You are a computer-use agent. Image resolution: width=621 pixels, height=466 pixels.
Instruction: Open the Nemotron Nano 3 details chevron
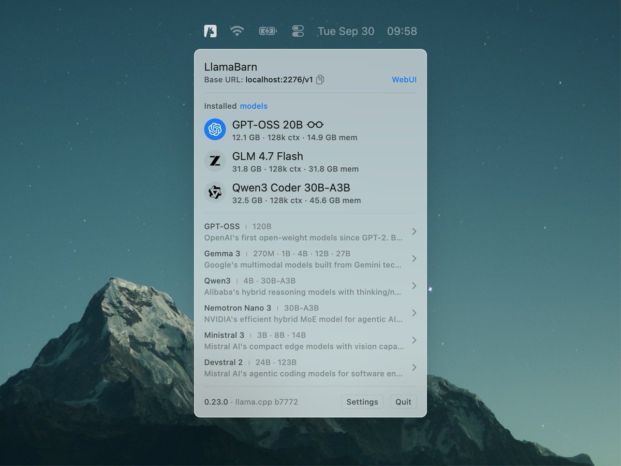413,313
